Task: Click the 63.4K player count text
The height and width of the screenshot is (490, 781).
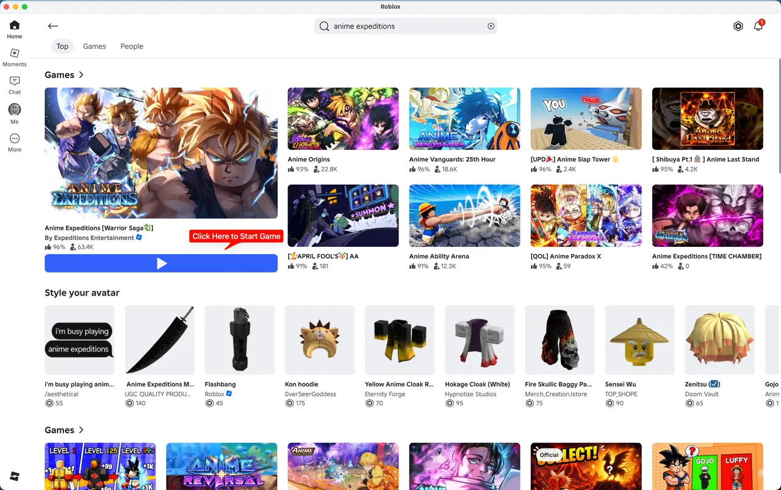Action: point(85,247)
